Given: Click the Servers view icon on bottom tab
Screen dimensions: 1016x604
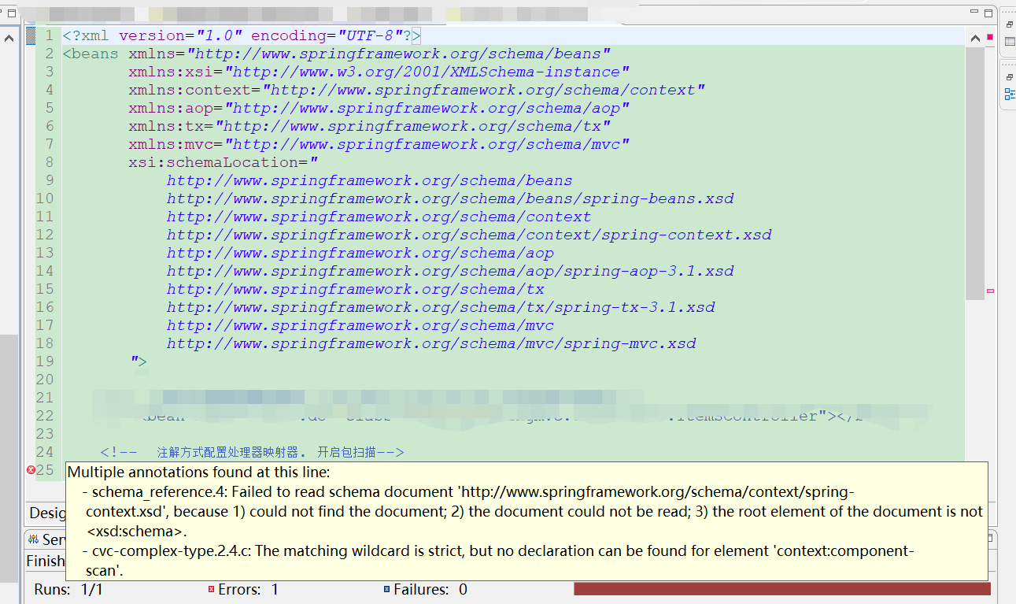Looking at the screenshot, I should 32,539.
